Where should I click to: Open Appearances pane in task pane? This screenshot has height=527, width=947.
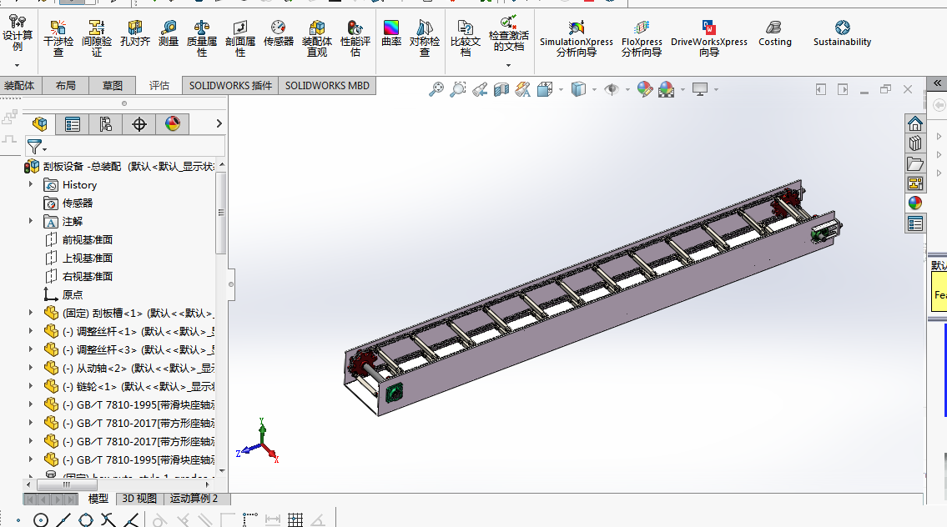(x=915, y=203)
